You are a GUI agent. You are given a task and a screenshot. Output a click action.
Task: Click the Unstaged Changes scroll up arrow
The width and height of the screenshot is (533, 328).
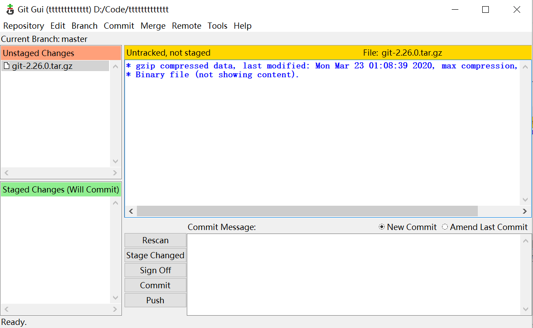(x=115, y=67)
